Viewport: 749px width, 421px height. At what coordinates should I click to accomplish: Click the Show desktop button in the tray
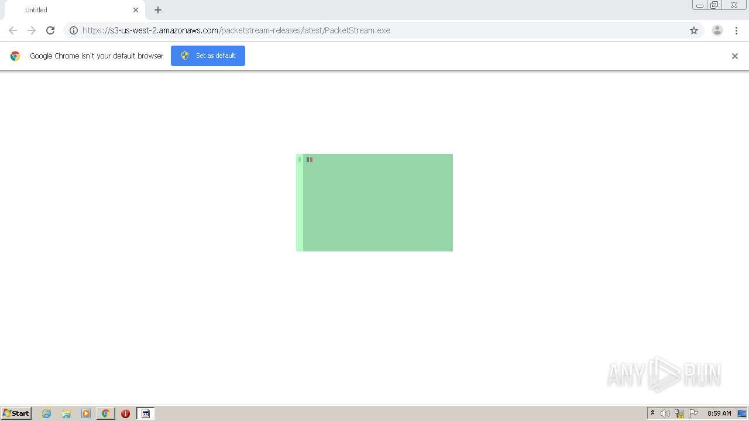(x=742, y=413)
